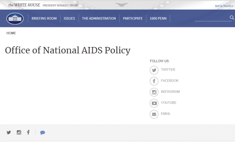Screen dimensions: 235x142
Task: Click the blue speech bubble icon
Action: point(43,133)
